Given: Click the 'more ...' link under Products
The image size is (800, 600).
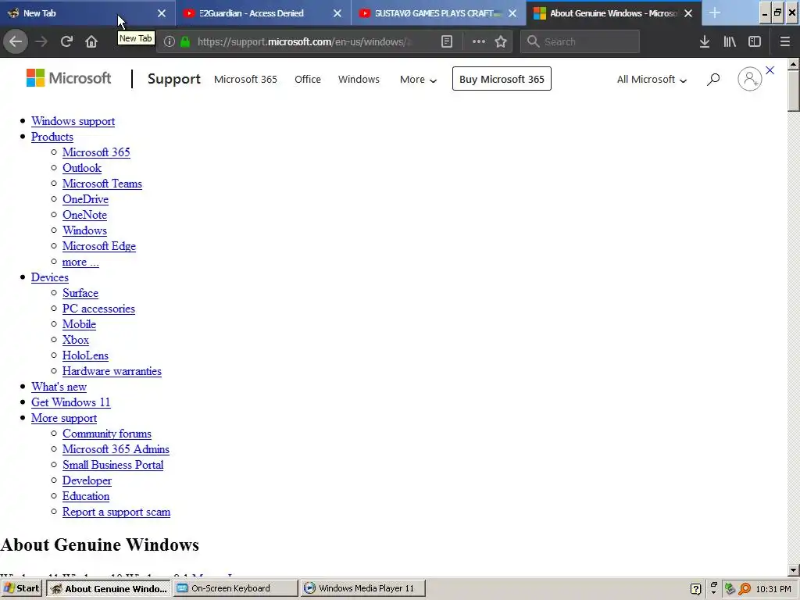Looking at the screenshot, I should point(80,262).
